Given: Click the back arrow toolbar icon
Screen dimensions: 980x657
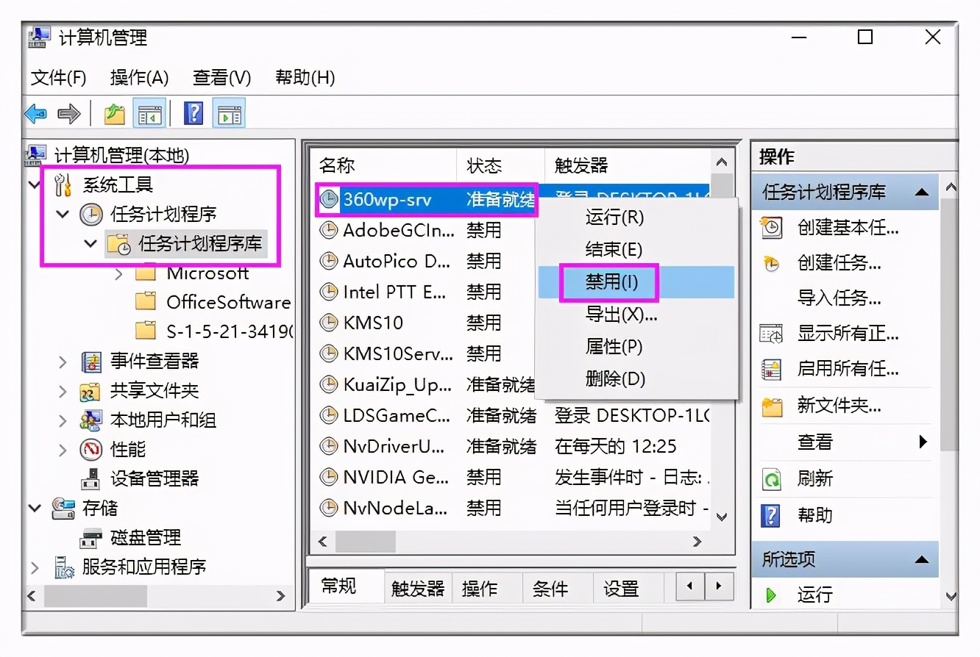Looking at the screenshot, I should coord(36,114).
